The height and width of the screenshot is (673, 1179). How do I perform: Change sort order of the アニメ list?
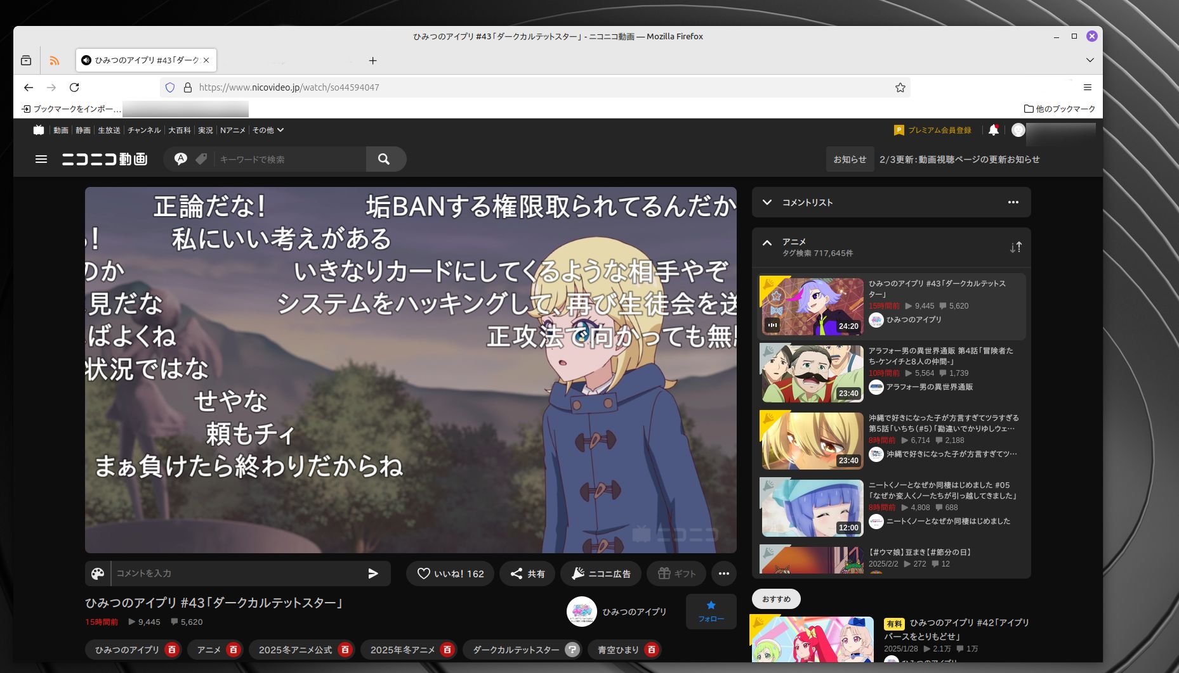(1015, 247)
